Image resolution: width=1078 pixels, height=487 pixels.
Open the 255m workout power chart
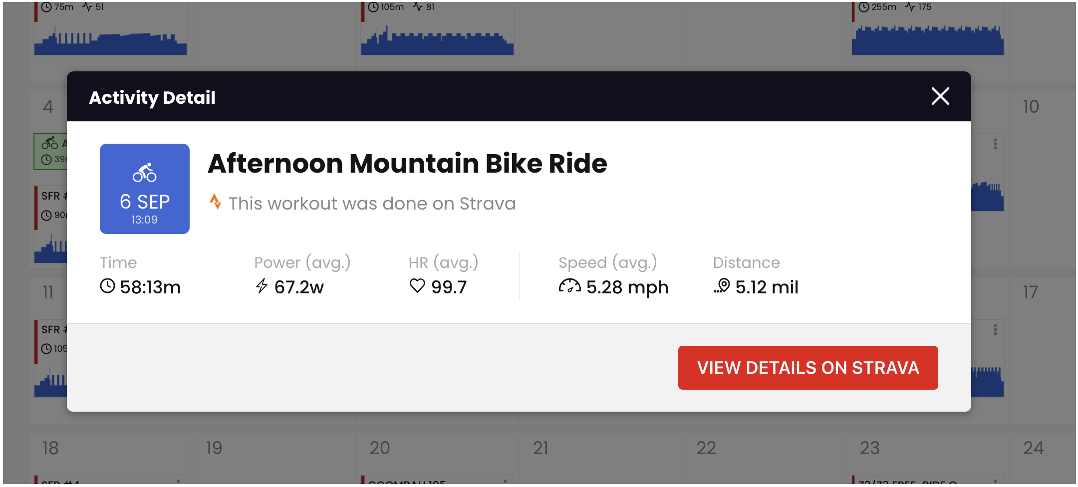point(928,40)
